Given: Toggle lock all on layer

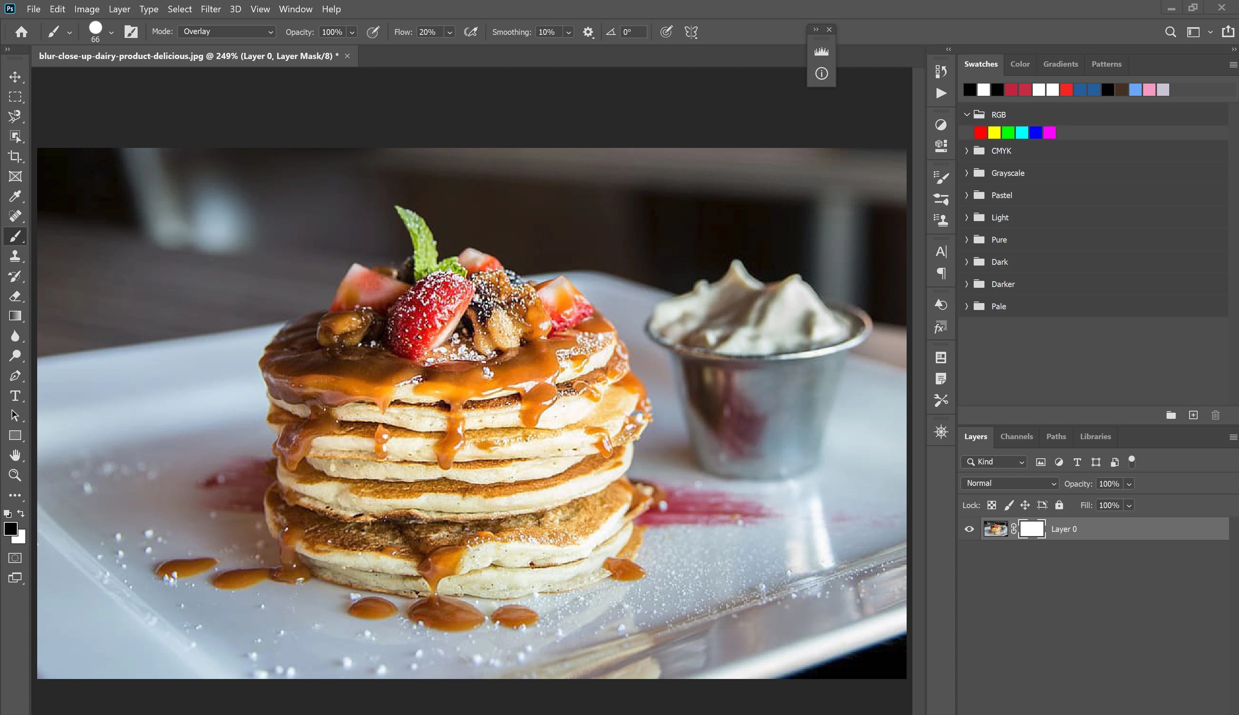Looking at the screenshot, I should [1059, 505].
